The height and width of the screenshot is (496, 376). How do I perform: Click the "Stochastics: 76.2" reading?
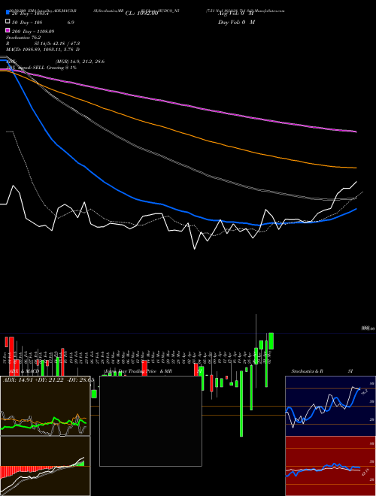coord(23,38)
